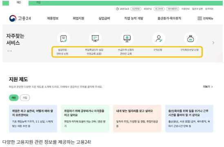
Task: Click the 지원 제도 heading
Action: [18, 79]
